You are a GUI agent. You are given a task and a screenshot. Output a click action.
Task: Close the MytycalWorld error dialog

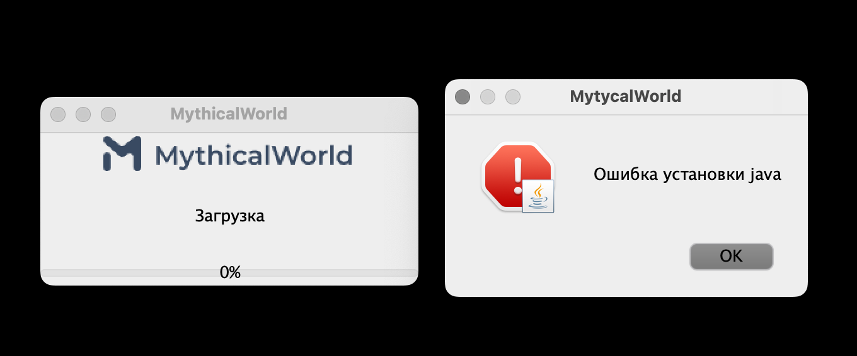click(x=463, y=97)
